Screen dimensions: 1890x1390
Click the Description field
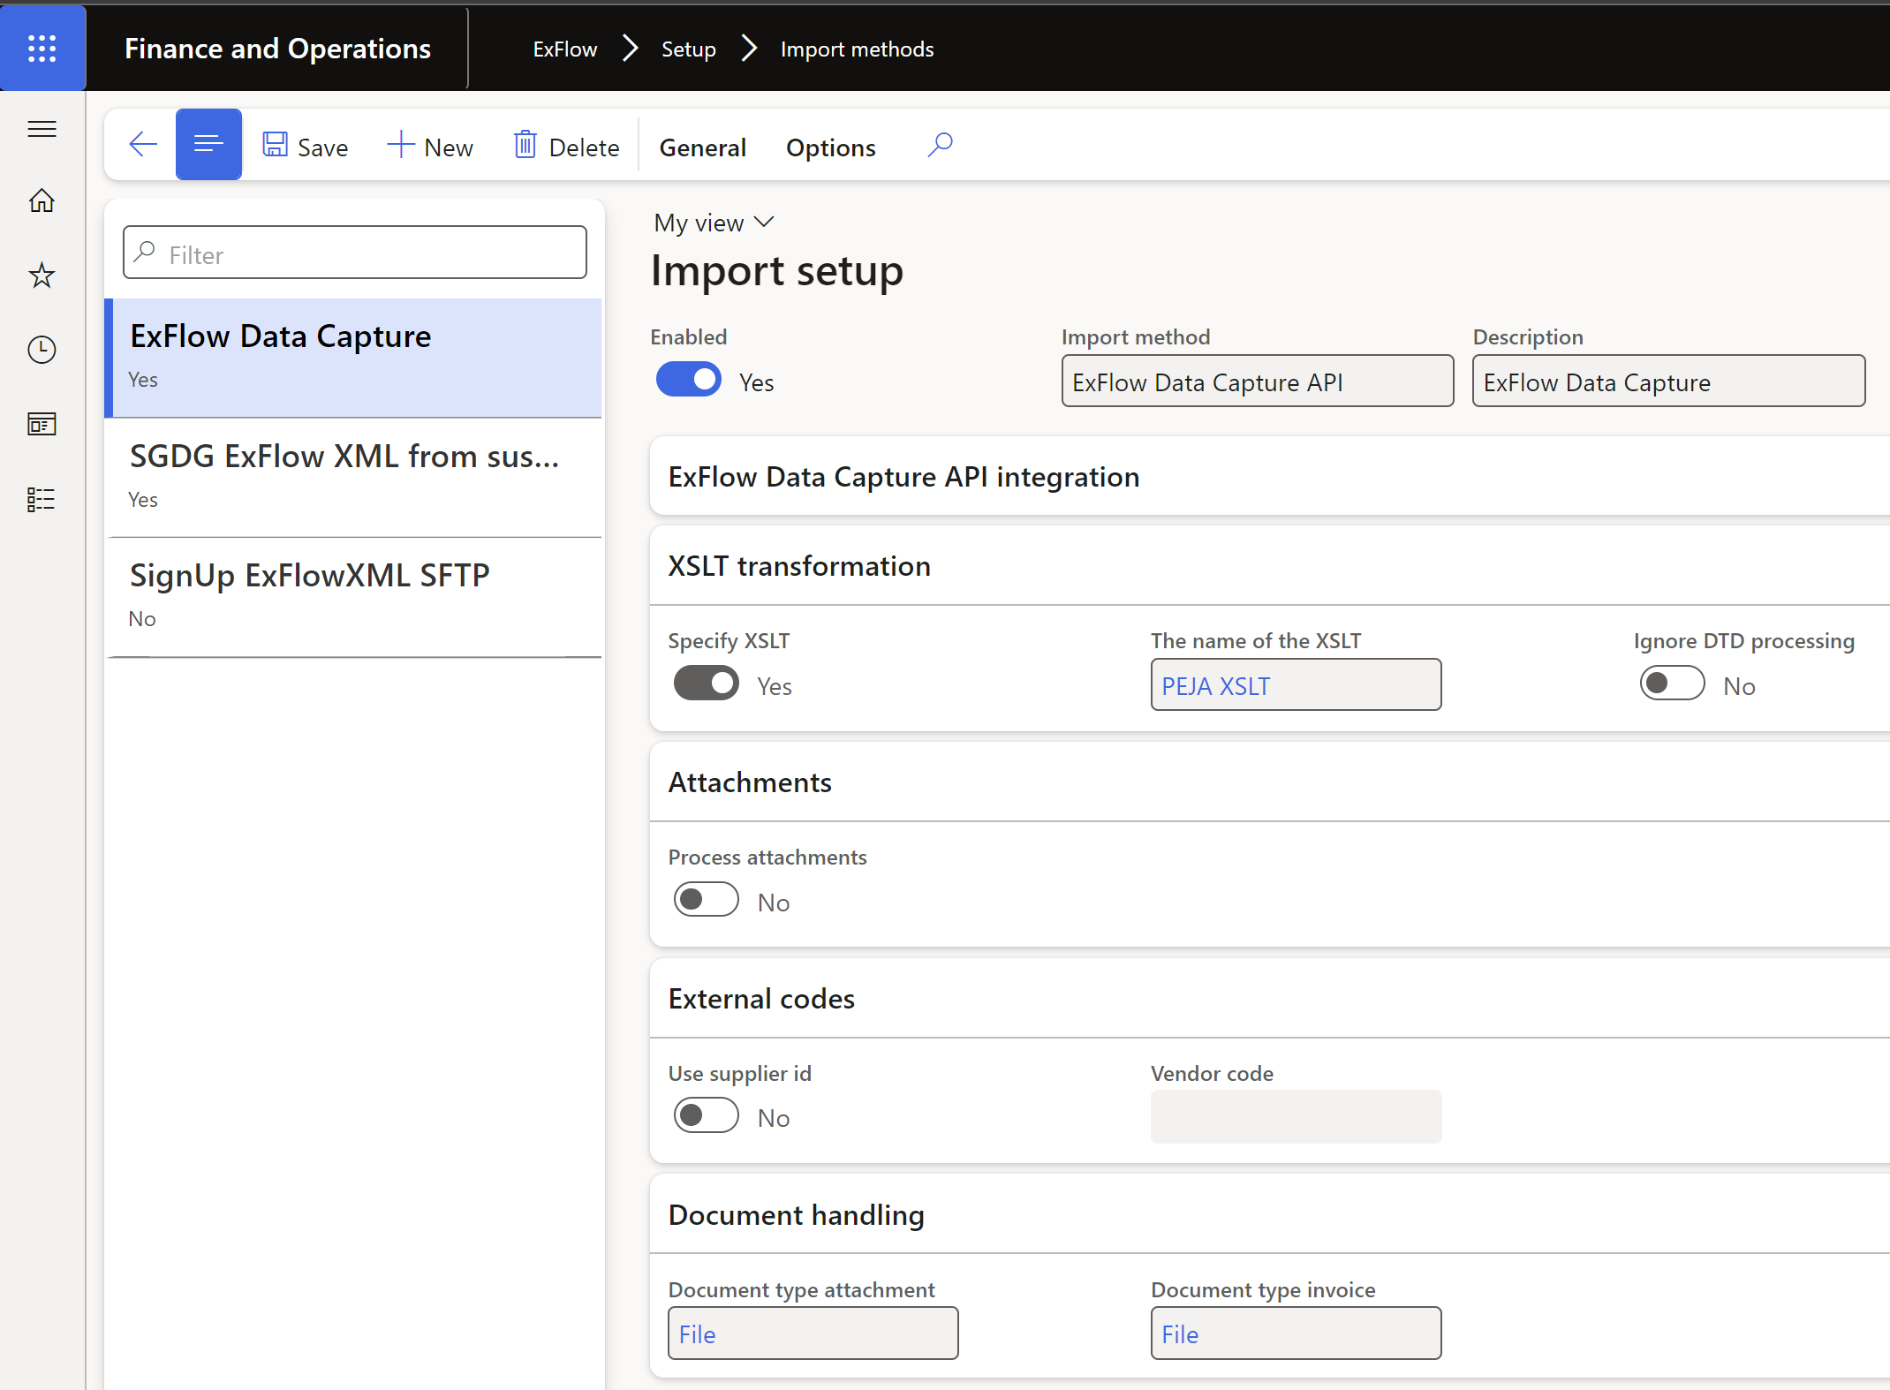(x=1668, y=381)
